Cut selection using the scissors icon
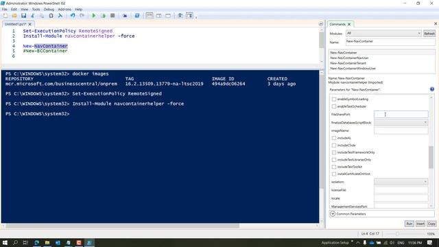This screenshot has height=247, width=439. click(33, 16)
